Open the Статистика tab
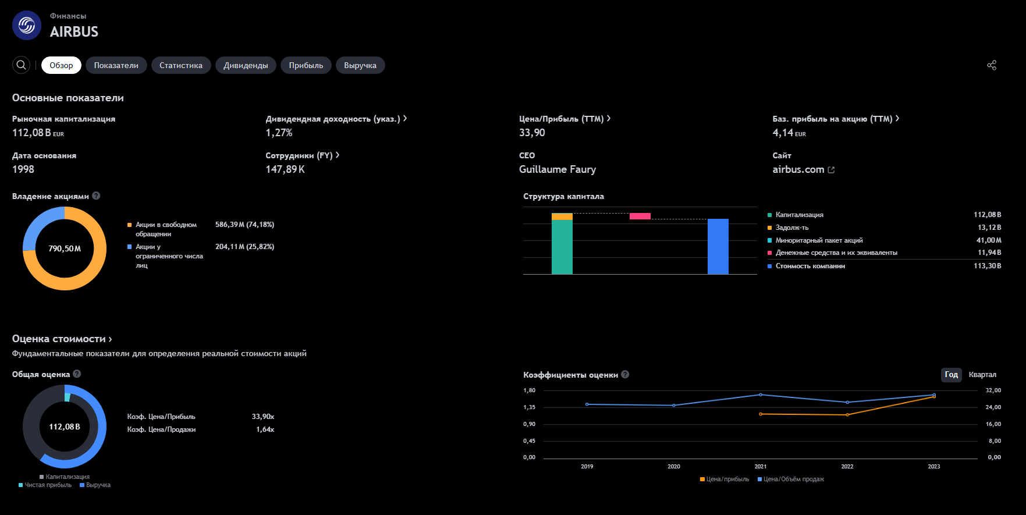Viewport: 1026px width, 515px height. coord(181,65)
